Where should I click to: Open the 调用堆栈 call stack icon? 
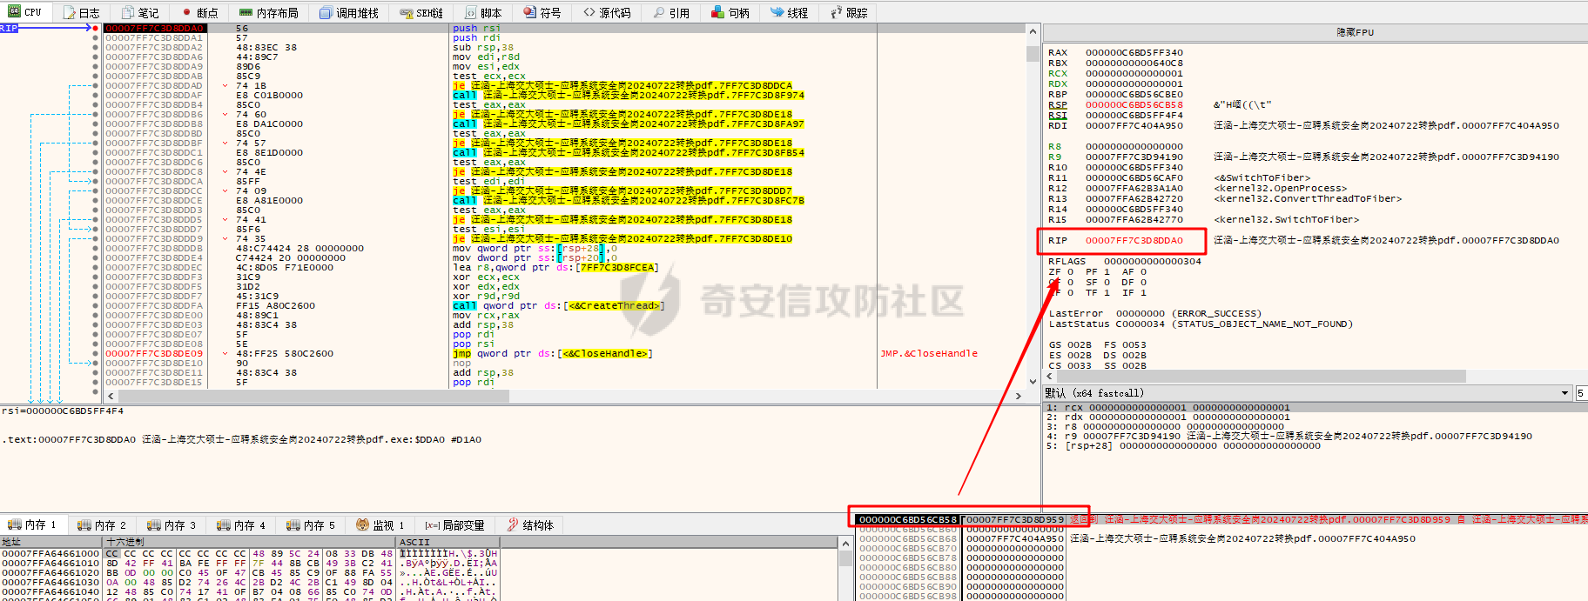click(326, 13)
